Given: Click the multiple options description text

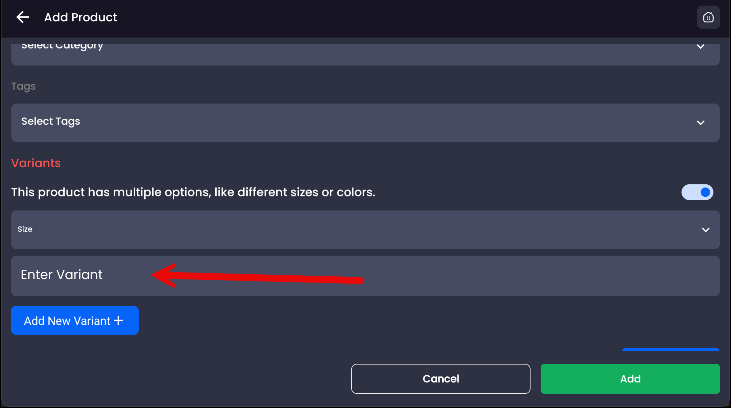Looking at the screenshot, I should tap(193, 192).
